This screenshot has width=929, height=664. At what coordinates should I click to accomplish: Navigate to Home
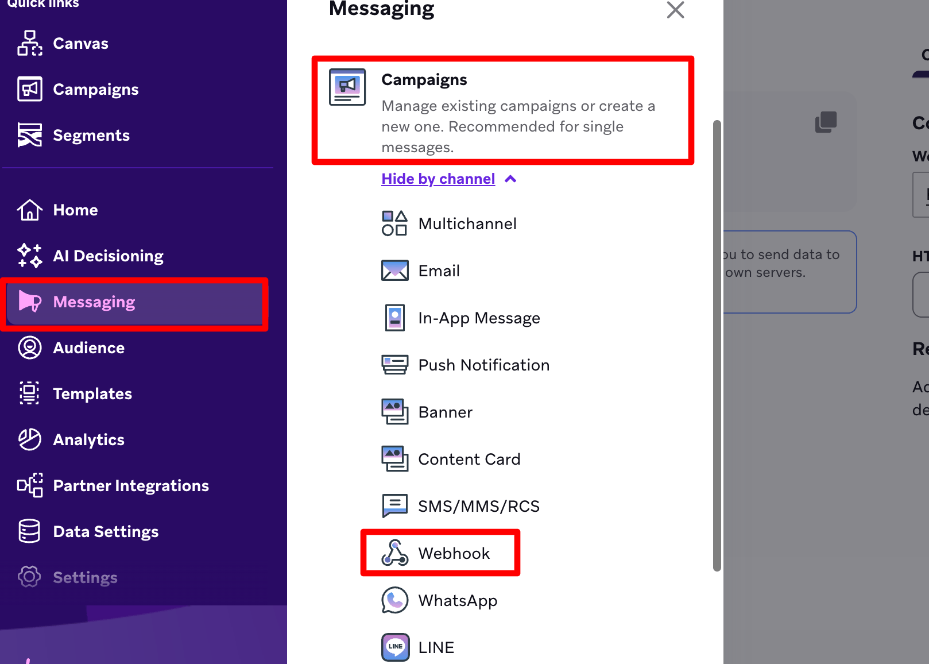tap(75, 210)
